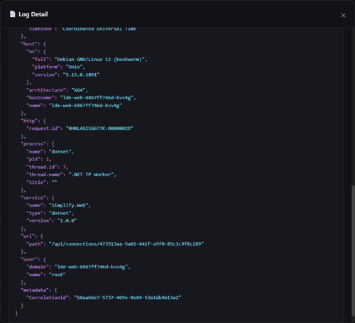Click the document icon beside Log Detail
The width and height of the screenshot is (355, 323).
coord(13,14)
